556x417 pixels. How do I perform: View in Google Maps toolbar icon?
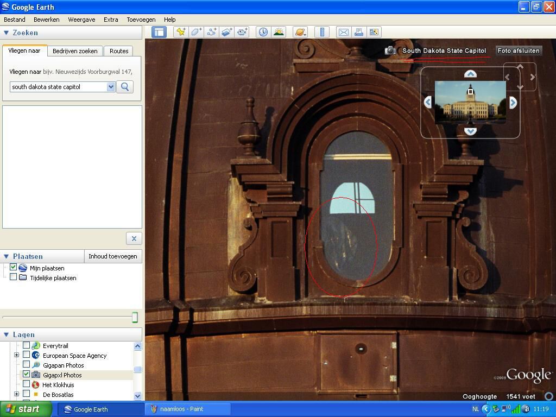(x=374, y=32)
